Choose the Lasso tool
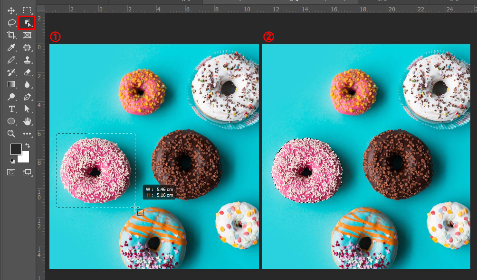This screenshot has width=477, height=280. tap(11, 23)
